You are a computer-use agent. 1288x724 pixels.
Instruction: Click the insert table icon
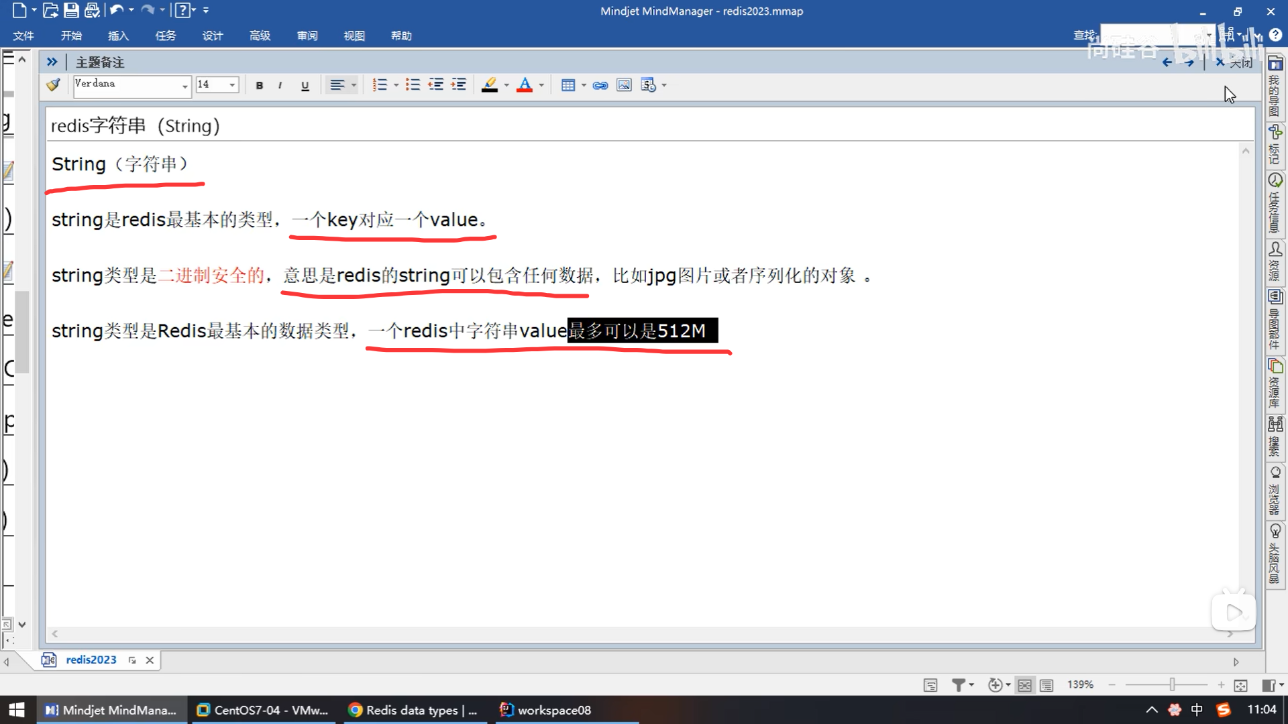pos(568,85)
